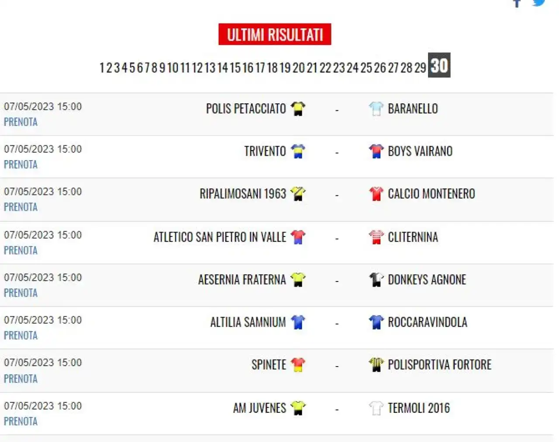Click the Twitter share icon
Image resolution: width=559 pixels, height=442 pixels.
(539, 3)
